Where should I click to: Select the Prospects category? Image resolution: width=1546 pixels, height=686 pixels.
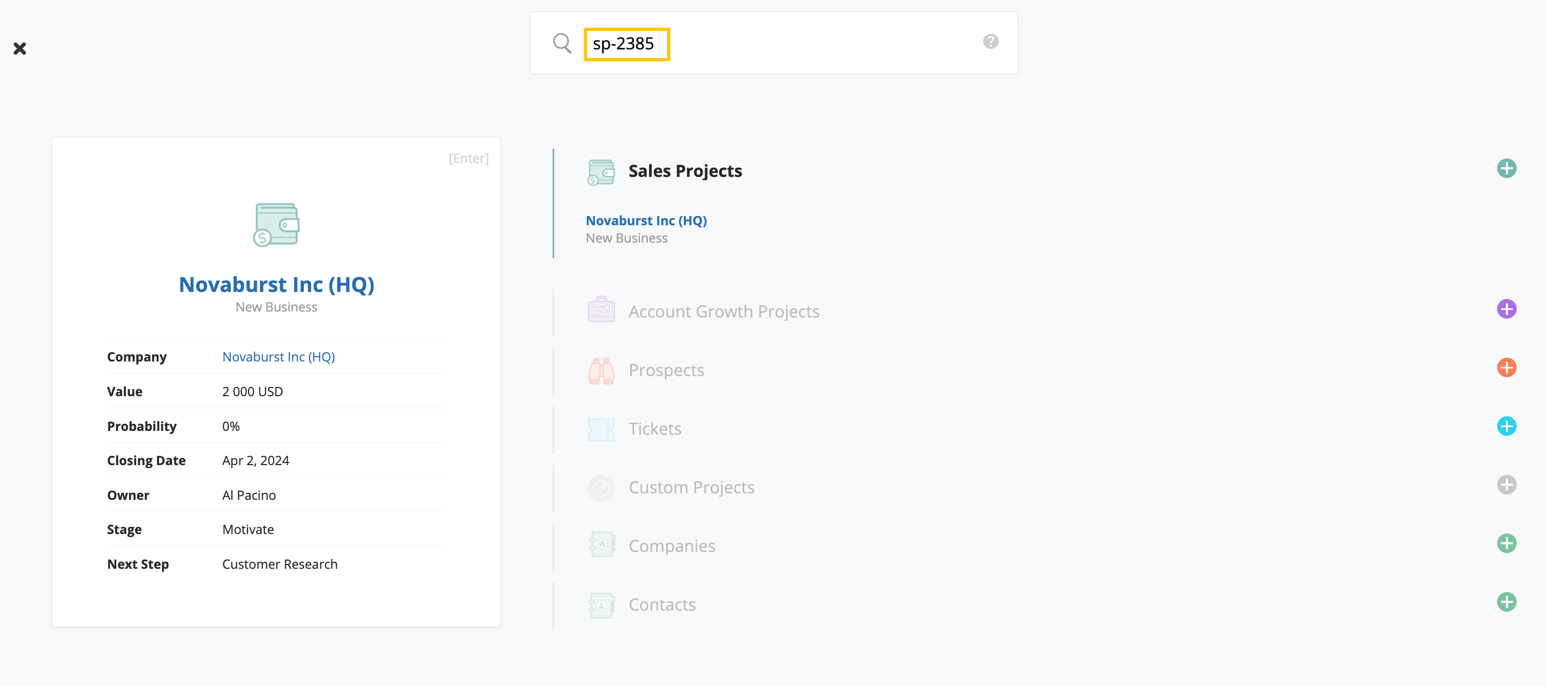click(x=666, y=370)
